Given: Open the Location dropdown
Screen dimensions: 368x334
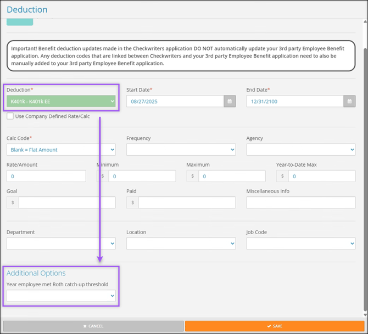Looking at the screenshot, I should coord(181,244).
